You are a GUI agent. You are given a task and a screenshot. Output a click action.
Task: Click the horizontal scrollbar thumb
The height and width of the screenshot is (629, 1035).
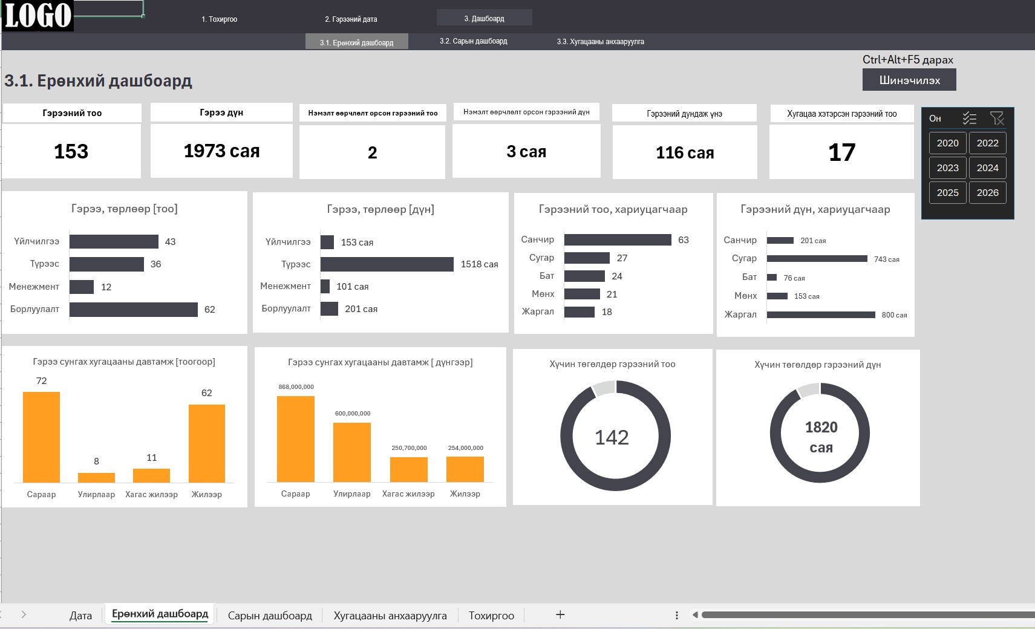(x=868, y=615)
